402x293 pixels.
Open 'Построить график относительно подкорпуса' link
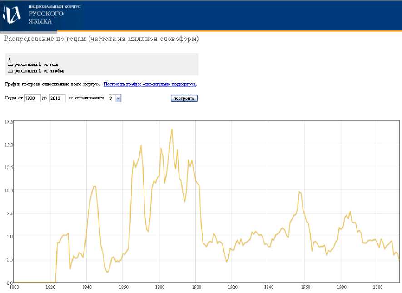(150, 84)
